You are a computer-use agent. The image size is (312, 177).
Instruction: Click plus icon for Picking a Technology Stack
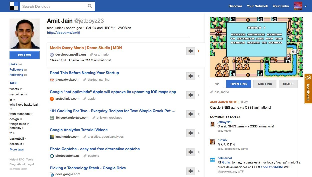coord(191,171)
